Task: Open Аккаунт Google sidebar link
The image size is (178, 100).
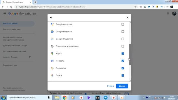Action: 10,57
